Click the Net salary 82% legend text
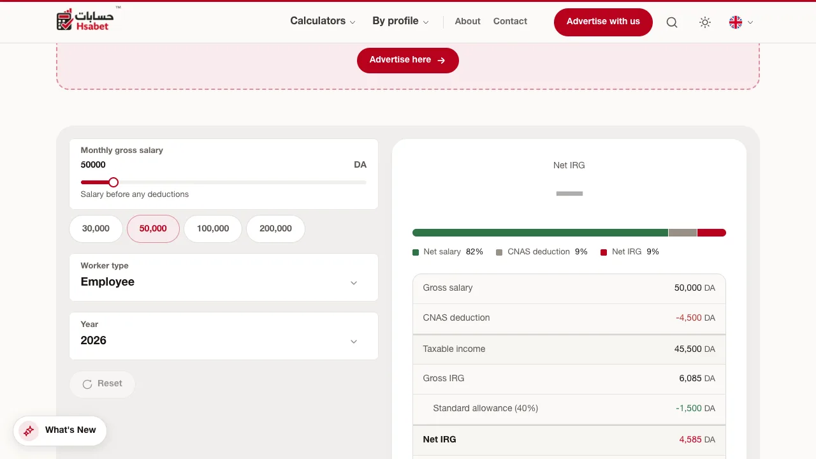 tap(453, 252)
